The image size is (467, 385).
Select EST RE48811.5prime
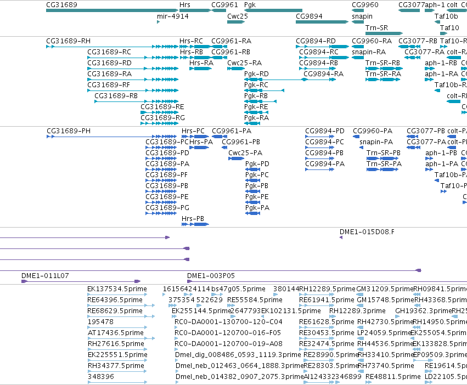pos(368,382)
